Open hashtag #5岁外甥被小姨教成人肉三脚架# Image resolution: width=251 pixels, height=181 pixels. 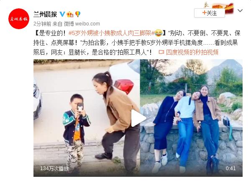(x=112, y=33)
